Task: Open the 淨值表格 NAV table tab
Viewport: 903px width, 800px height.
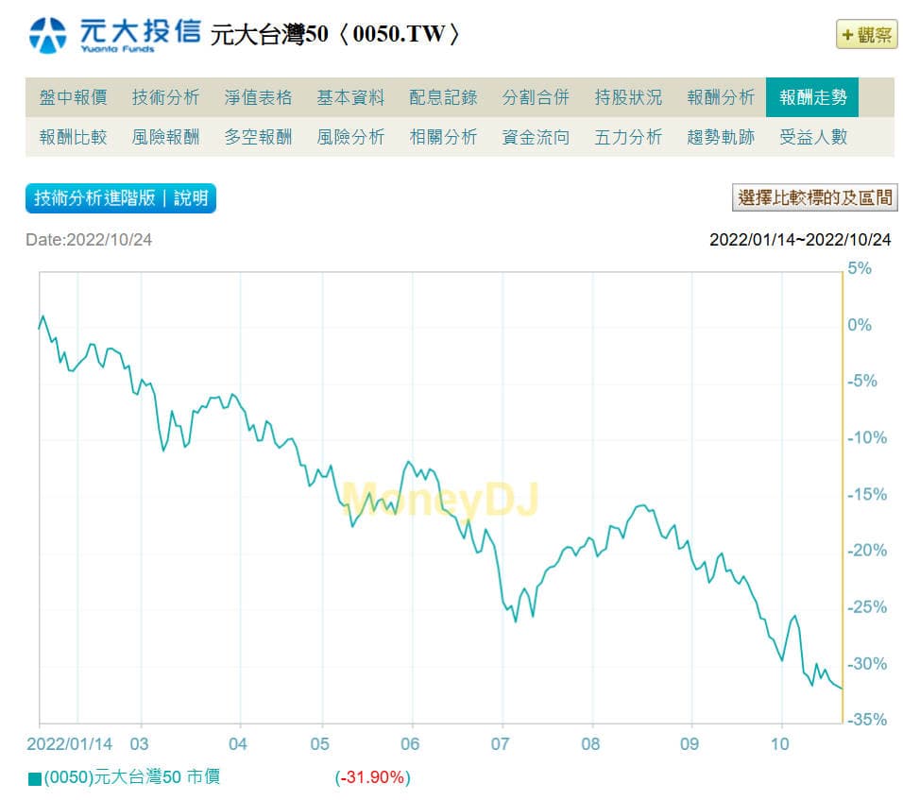Action: [x=259, y=95]
